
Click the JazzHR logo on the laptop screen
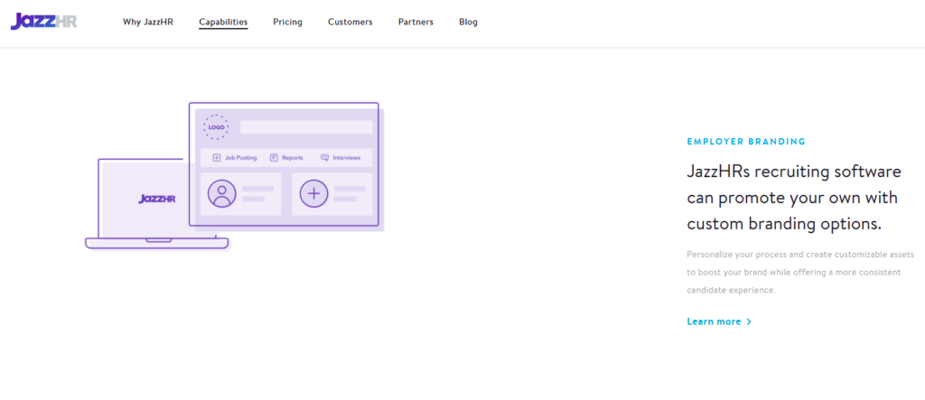tap(157, 199)
